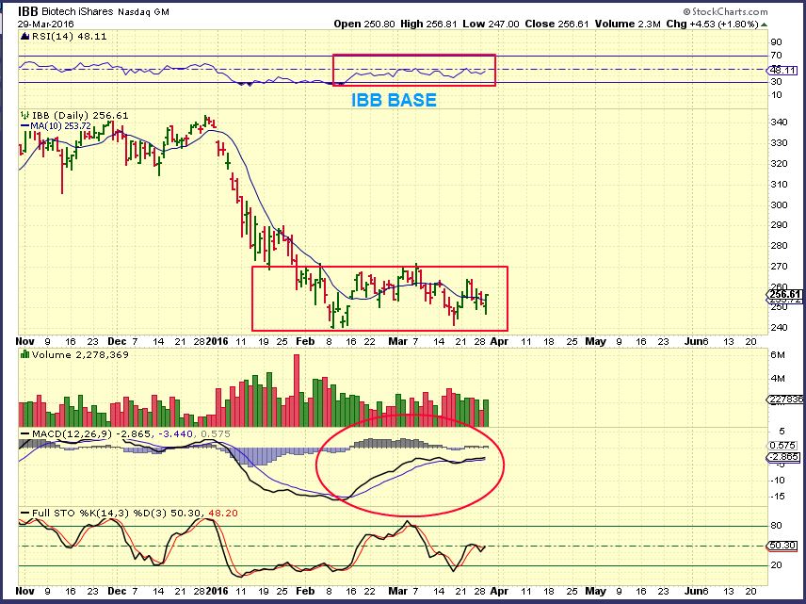Screen dimensions: 806x604
Task: Click the 'Nasdaq GM' exchange label
Action: (143, 12)
